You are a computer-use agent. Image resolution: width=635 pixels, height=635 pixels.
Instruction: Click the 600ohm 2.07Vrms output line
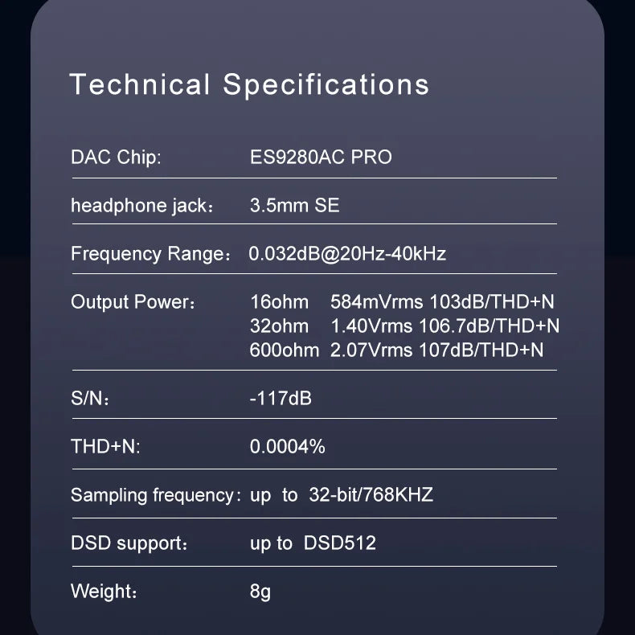tap(396, 350)
